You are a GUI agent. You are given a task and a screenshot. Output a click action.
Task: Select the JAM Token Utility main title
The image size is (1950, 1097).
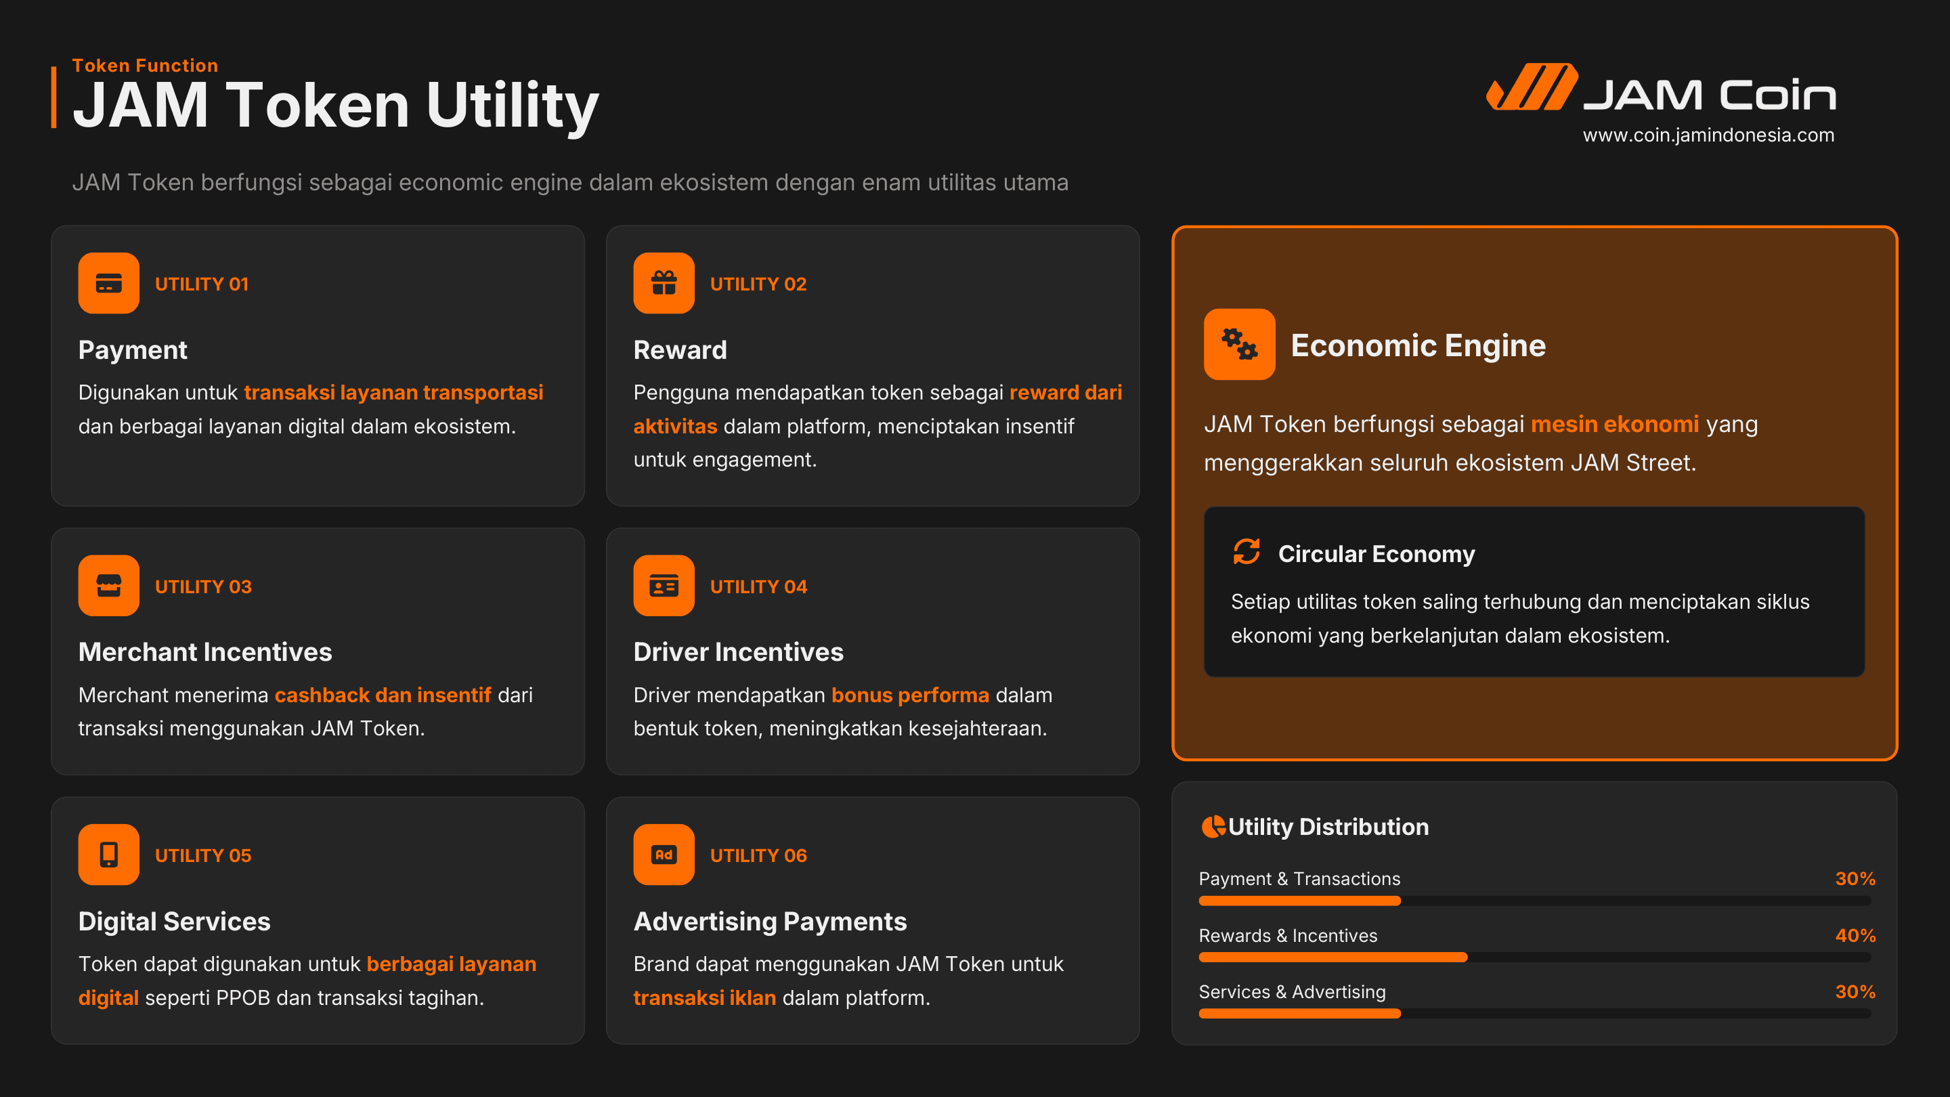[335, 106]
